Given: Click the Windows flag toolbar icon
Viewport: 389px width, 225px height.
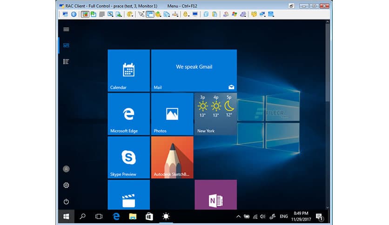Looking at the screenshot, I should click(235, 14).
